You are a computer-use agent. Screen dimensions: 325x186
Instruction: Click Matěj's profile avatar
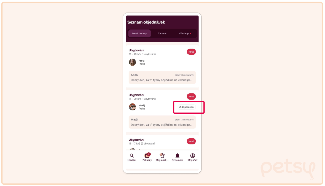click(132, 107)
